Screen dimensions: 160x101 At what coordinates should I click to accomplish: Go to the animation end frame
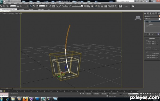point(150,94)
